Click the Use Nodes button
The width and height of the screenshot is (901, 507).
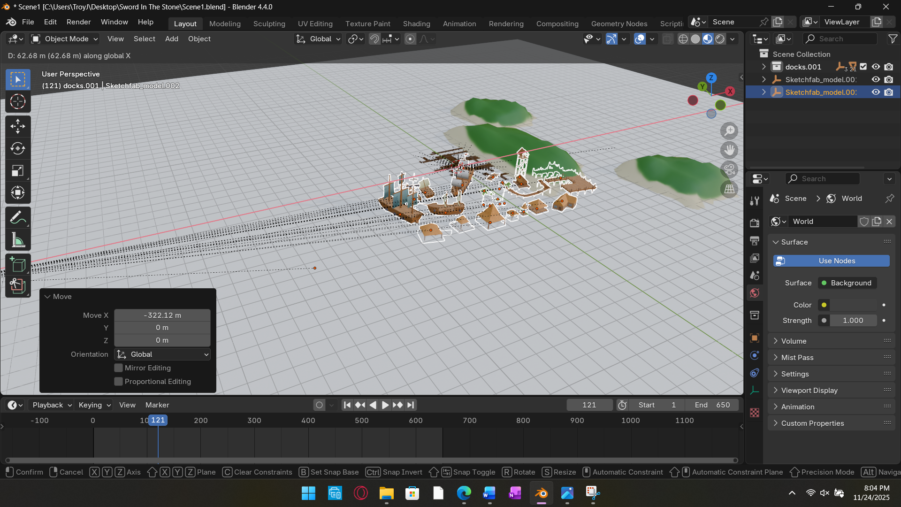(x=832, y=261)
